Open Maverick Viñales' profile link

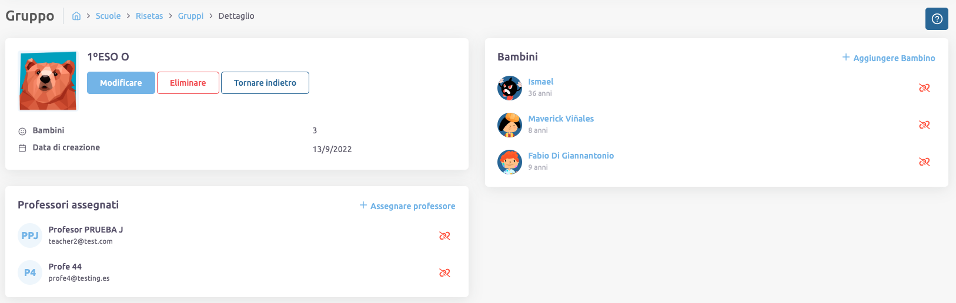point(561,119)
